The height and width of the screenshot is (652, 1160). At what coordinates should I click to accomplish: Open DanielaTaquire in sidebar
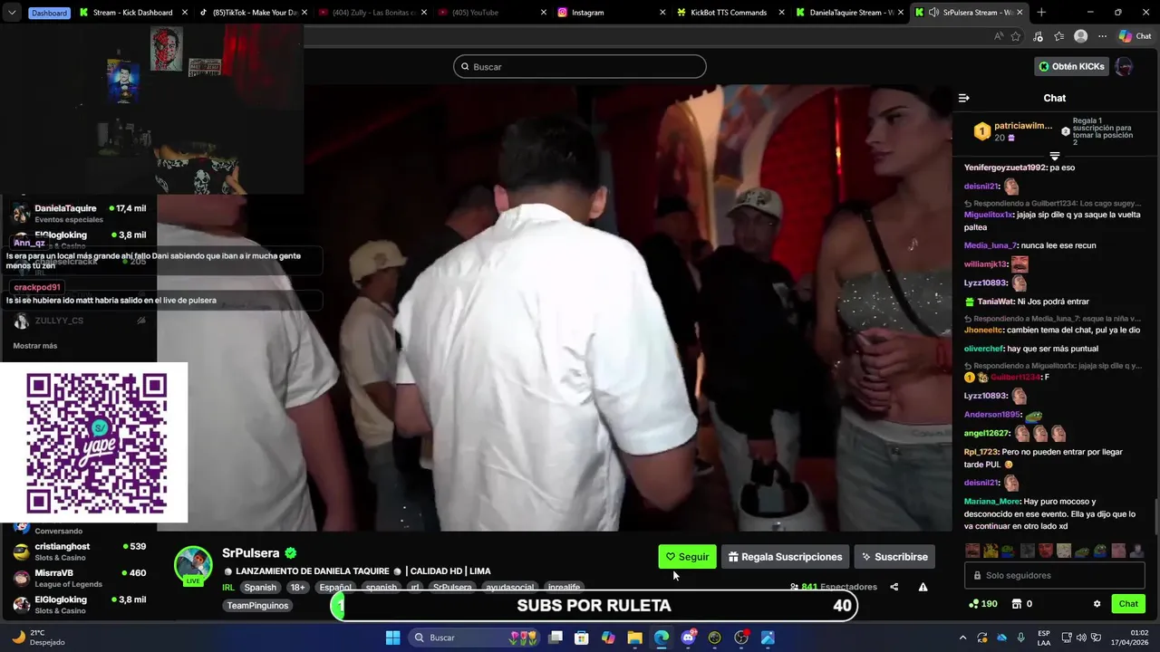[x=79, y=214]
